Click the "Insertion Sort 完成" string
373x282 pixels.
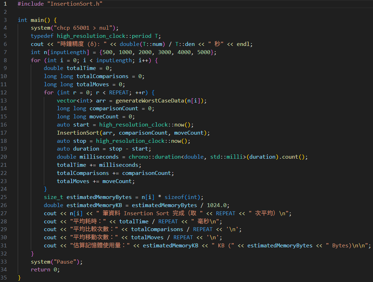click(x=150, y=213)
